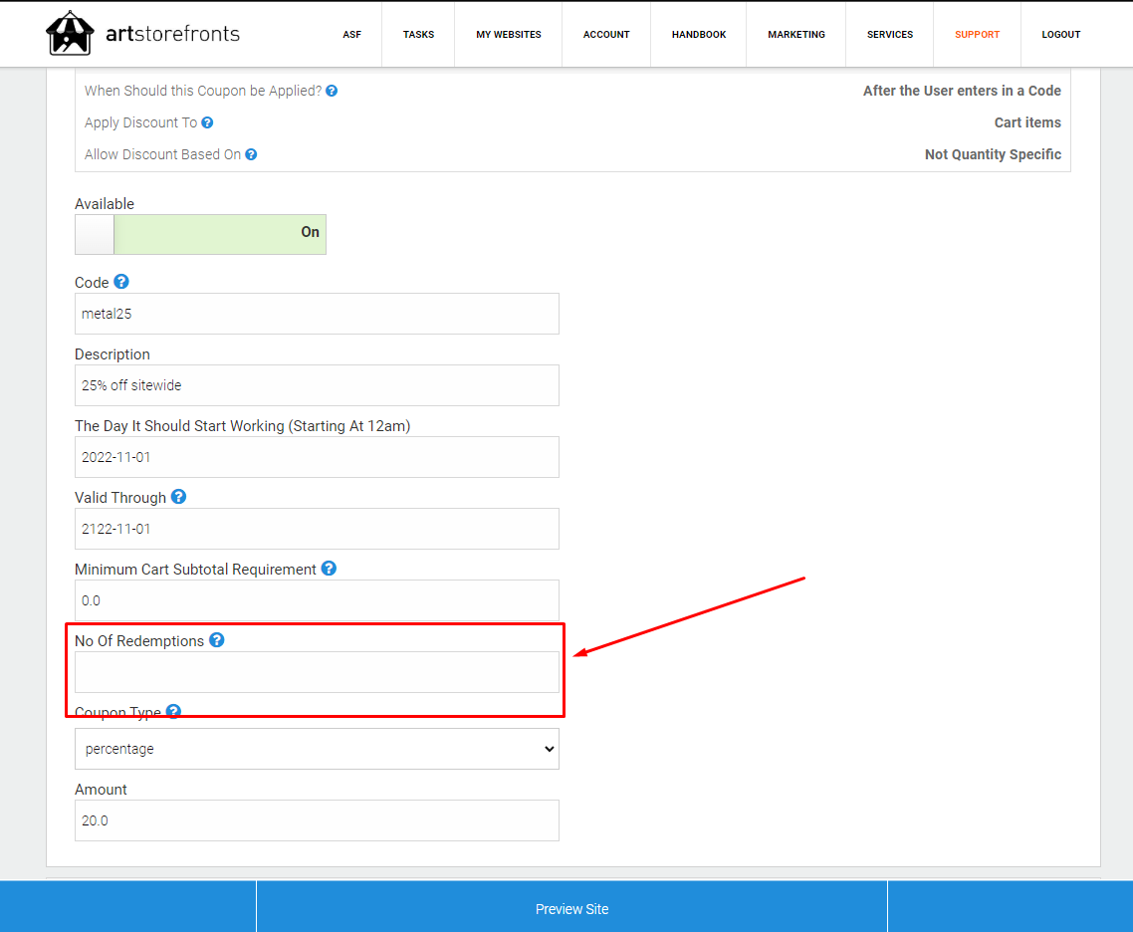
Task: Click the Preview Site button
Action: tap(571, 909)
